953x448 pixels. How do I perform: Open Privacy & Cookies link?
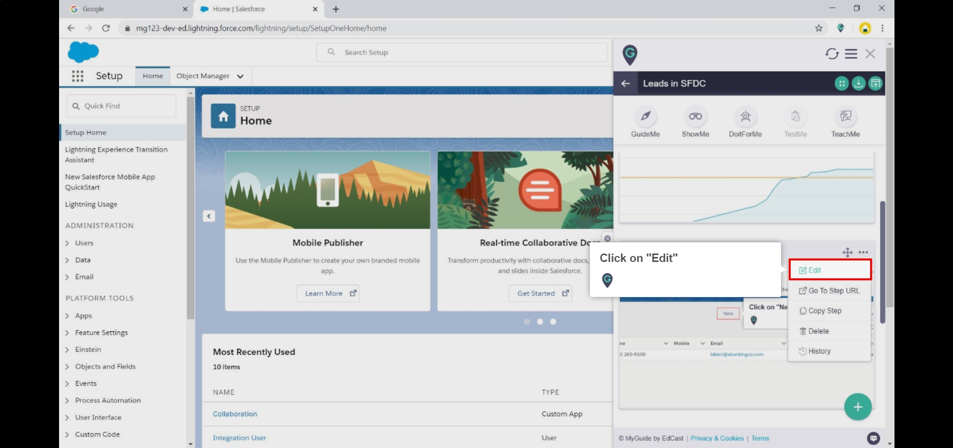[717, 438]
